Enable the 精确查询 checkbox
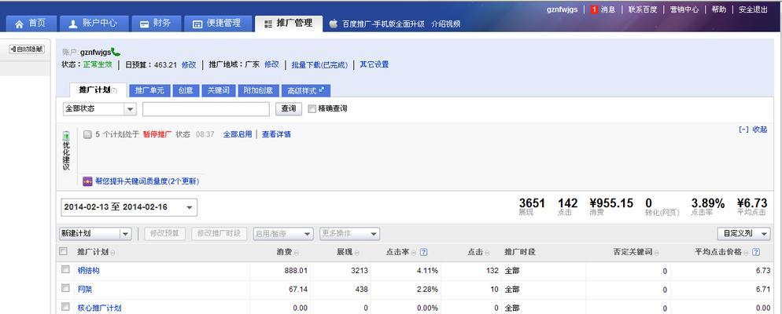Screen dimensions: 782x314 click(312, 108)
